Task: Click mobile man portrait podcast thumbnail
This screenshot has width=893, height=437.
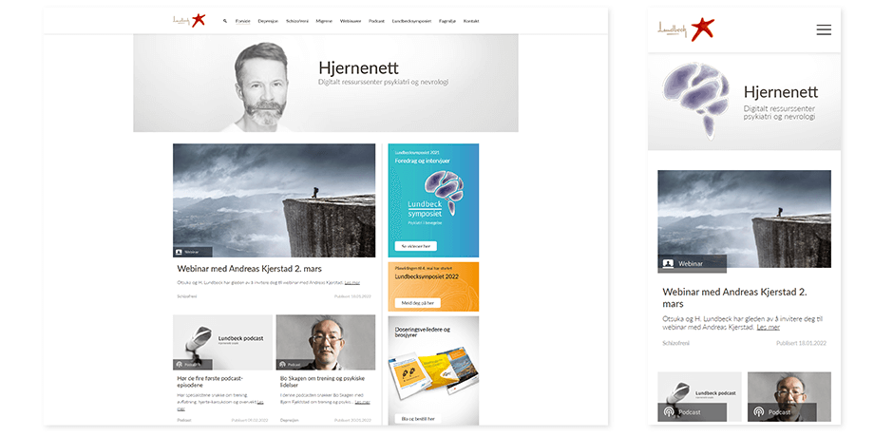Action: pos(789,396)
